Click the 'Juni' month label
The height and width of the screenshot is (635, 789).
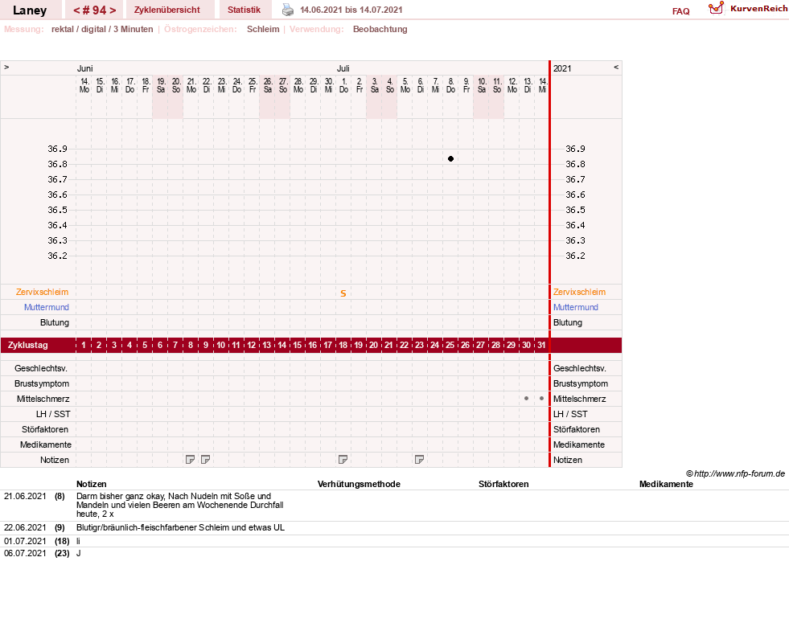tap(84, 68)
